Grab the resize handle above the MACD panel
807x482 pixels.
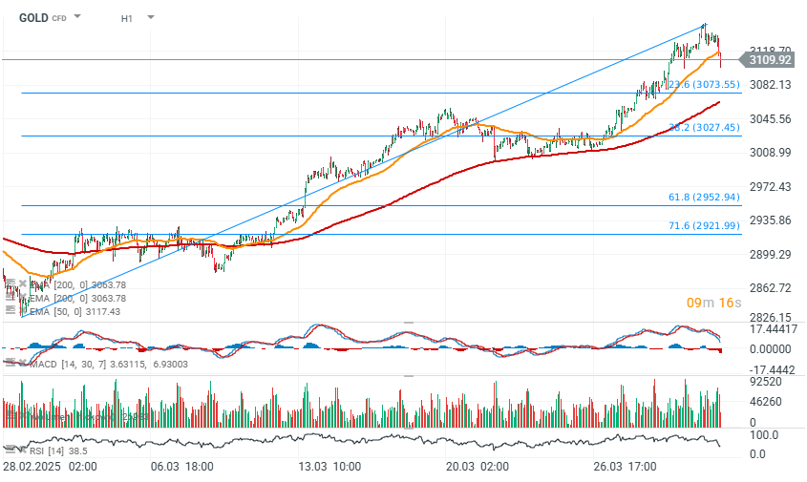click(x=409, y=323)
